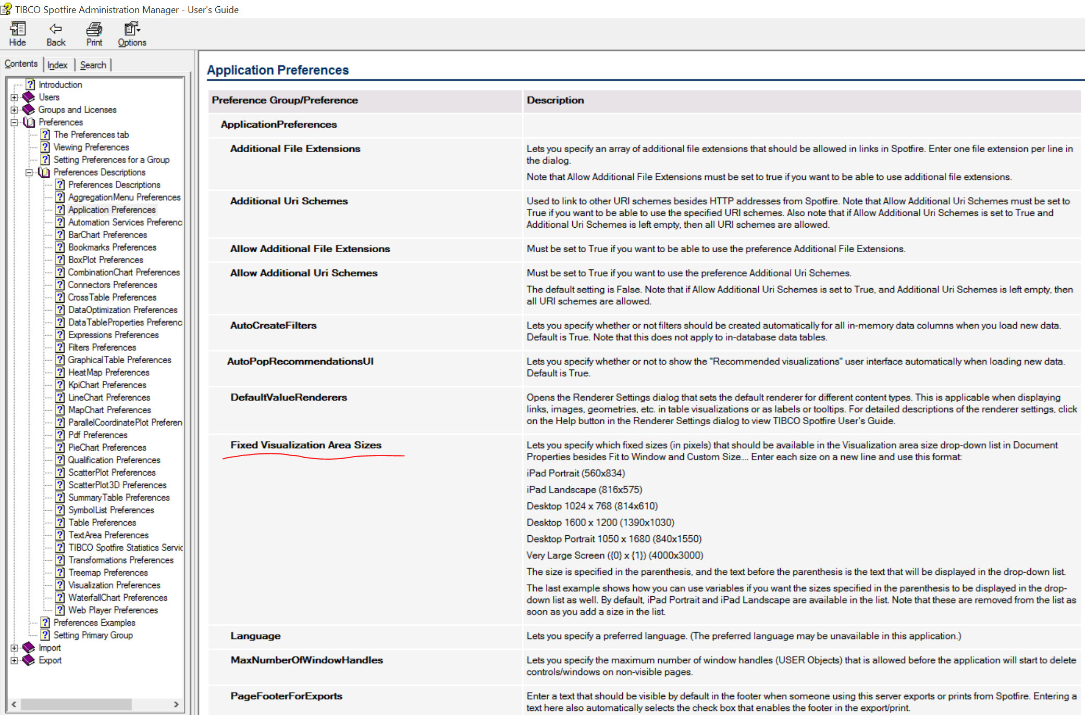This screenshot has height=715, width=1085.
Task: Switch to the Search tab
Action: point(93,65)
